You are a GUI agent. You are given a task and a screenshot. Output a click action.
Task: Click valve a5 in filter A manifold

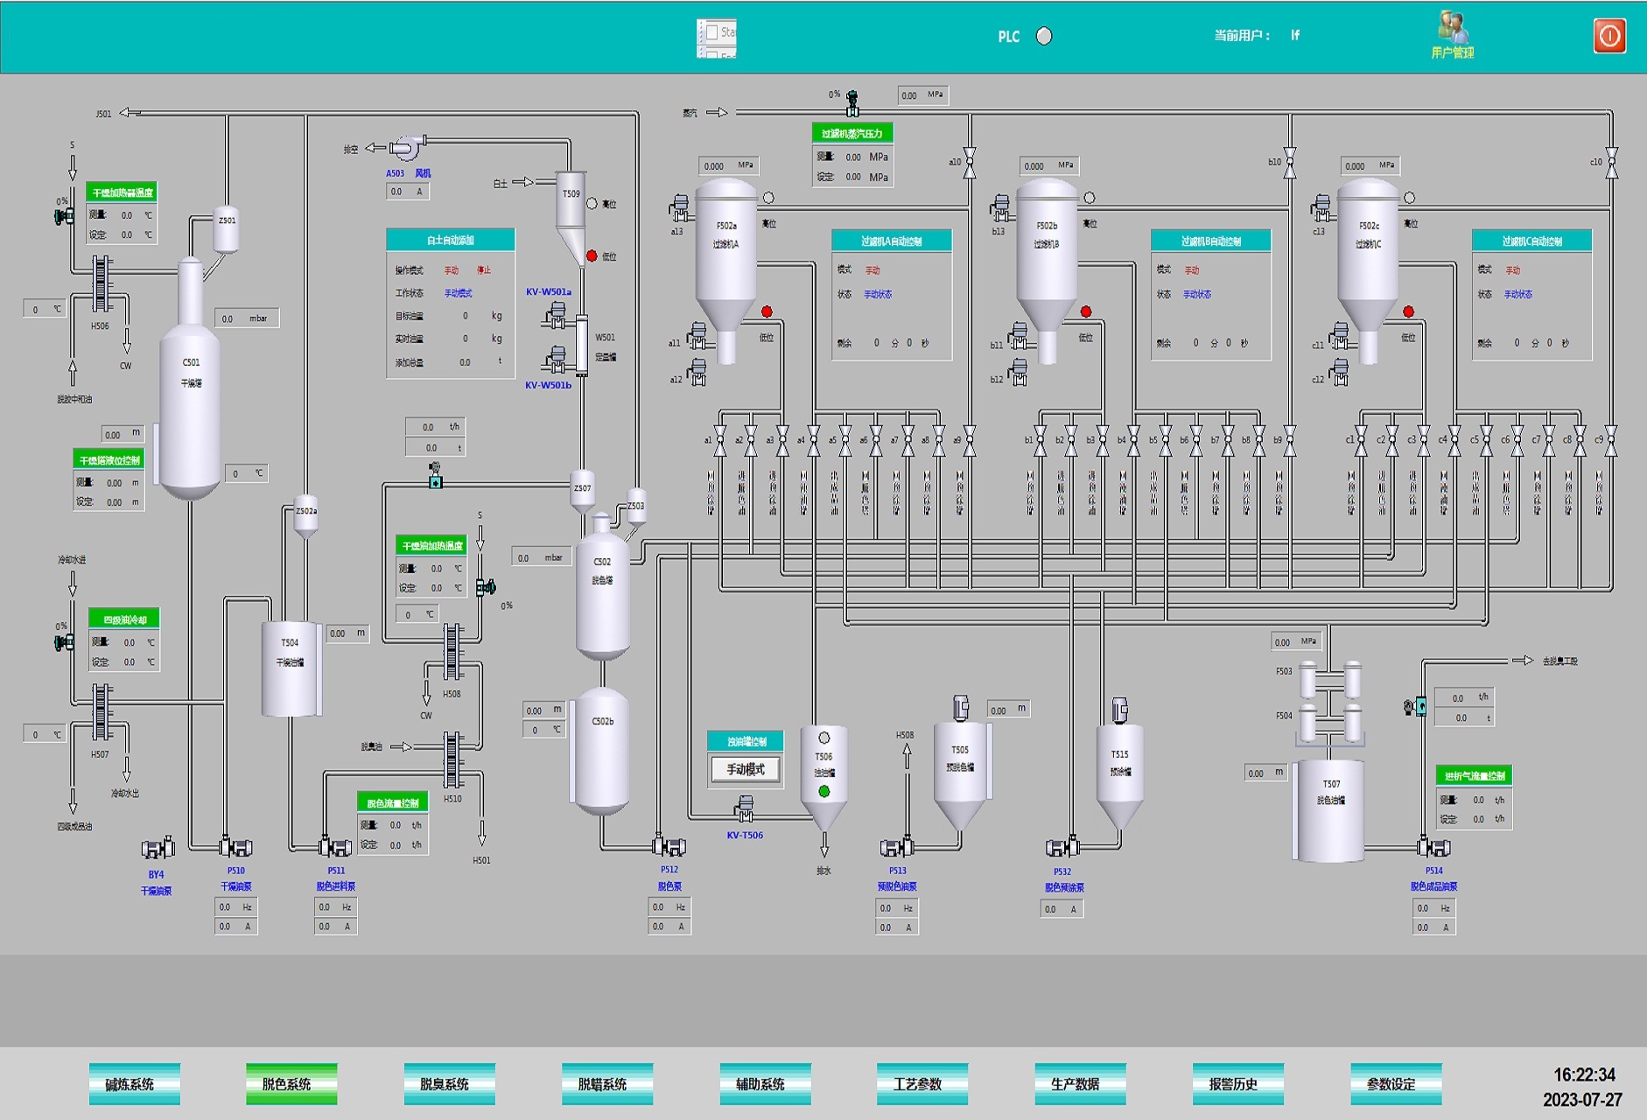click(845, 441)
